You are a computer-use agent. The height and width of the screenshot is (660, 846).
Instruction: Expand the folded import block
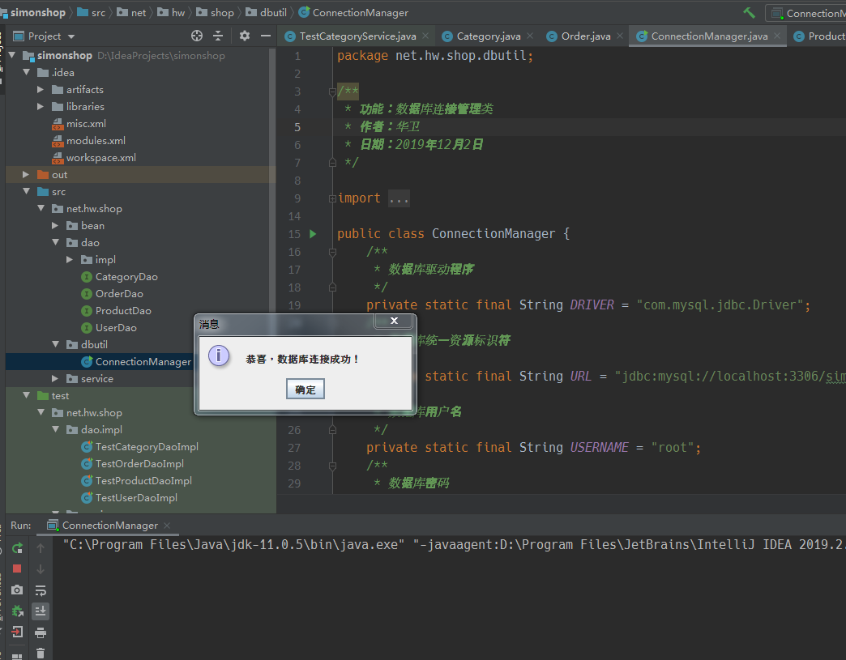point(332,198)
